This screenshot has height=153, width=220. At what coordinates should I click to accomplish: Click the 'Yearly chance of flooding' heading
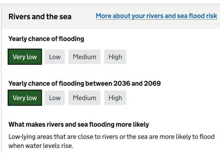point(46,39)
